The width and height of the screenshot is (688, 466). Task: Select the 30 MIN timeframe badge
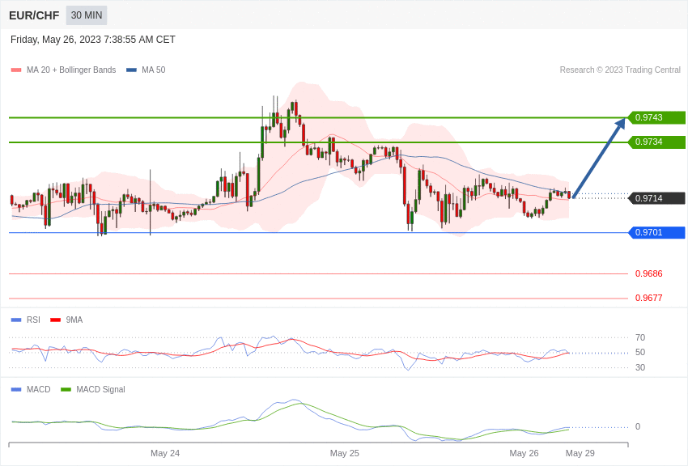pyautogui.click(x=87, y=15)
